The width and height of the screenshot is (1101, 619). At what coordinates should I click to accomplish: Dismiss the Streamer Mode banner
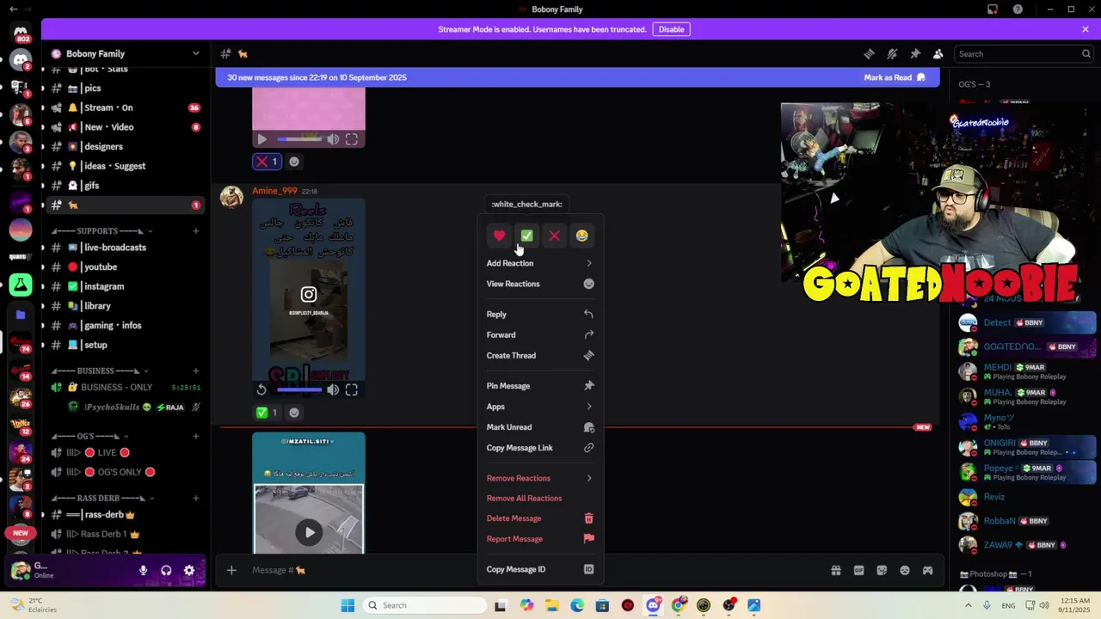pos(1086,29)
